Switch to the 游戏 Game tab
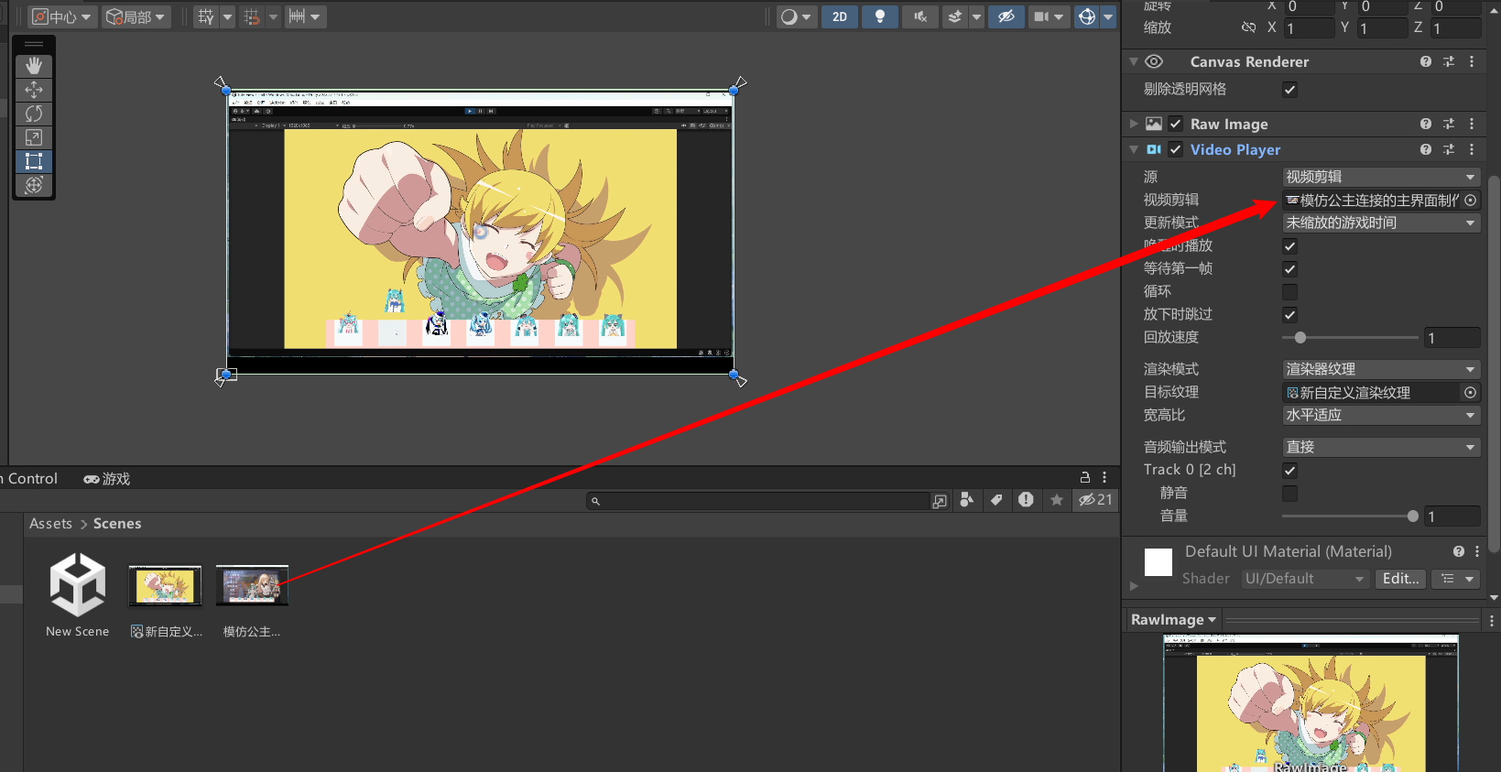 (107, 479)
